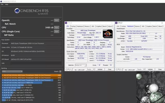Click the Cinebench window title bar icon
This screenshot has width=165, height=103.
(x=1, y=1)
